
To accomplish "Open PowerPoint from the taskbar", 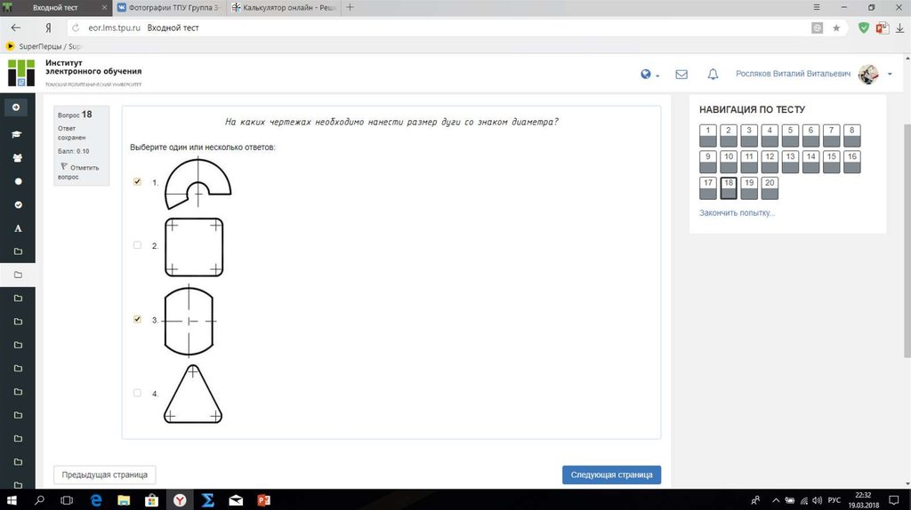I will [263, 500].
